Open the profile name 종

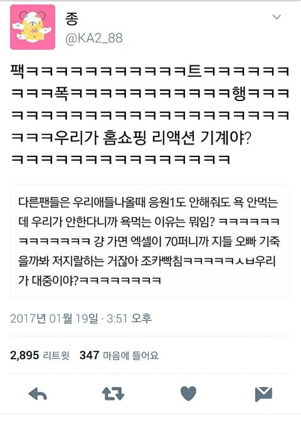click(x=71, y=18)
